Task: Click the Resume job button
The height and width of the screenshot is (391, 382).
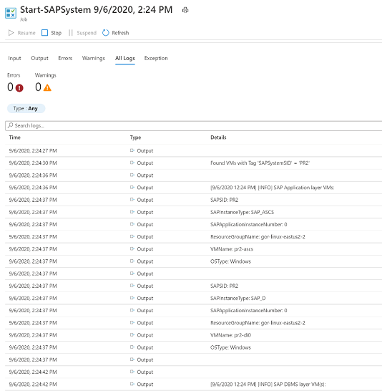Action: pyautogui.click(x=22, y=33)
